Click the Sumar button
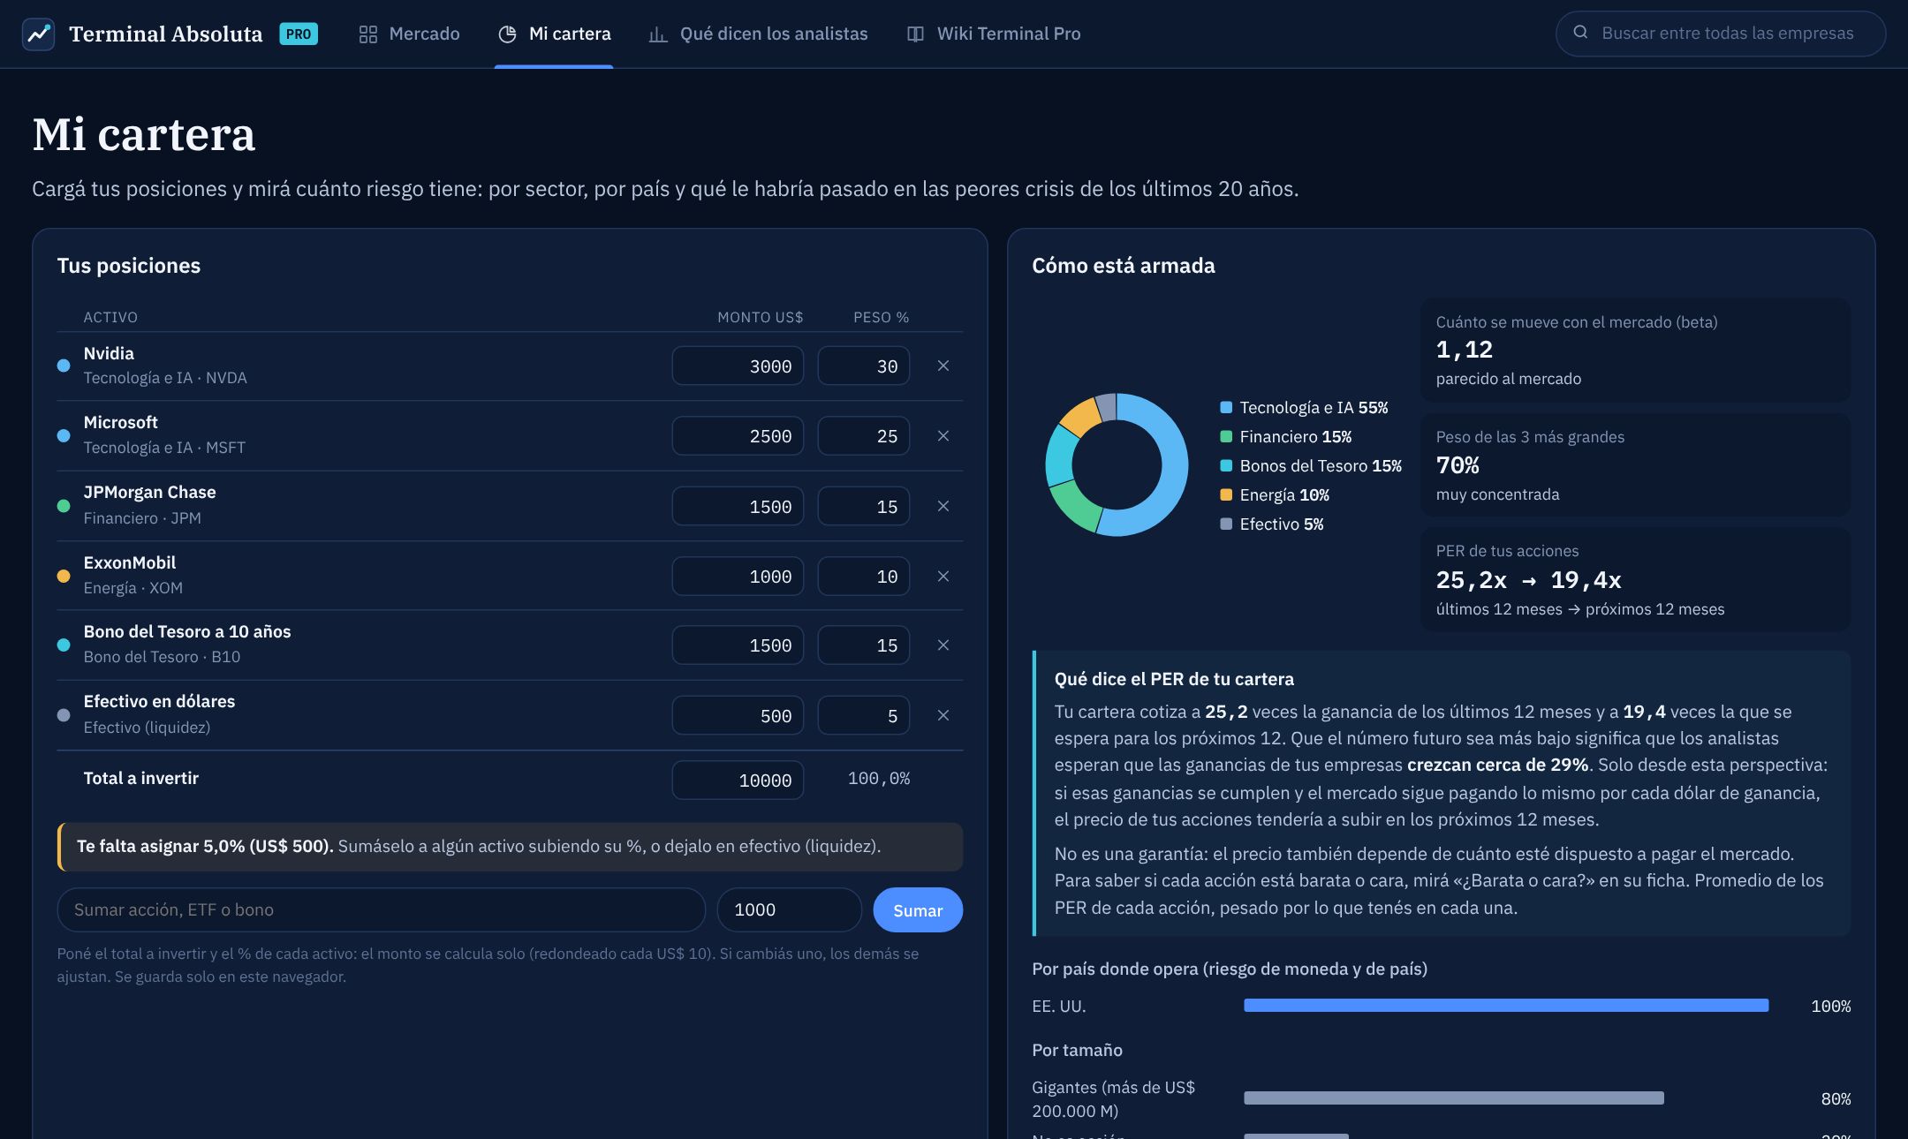 tap(918, 909)
